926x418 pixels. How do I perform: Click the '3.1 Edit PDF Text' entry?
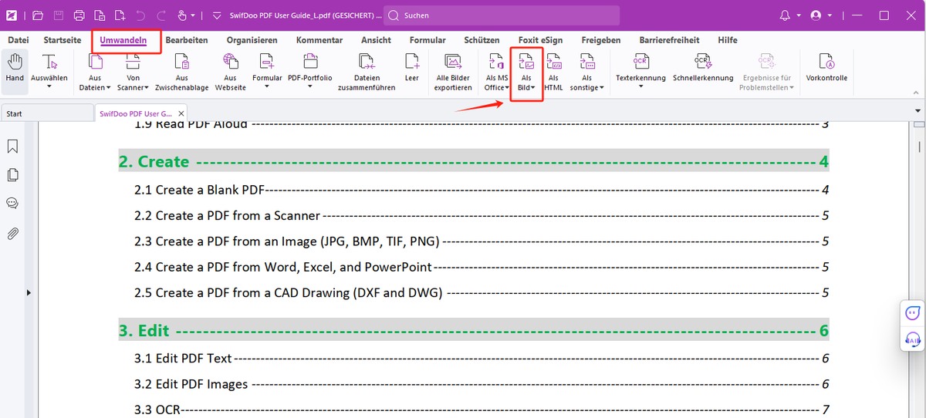(x=183, y=359)
